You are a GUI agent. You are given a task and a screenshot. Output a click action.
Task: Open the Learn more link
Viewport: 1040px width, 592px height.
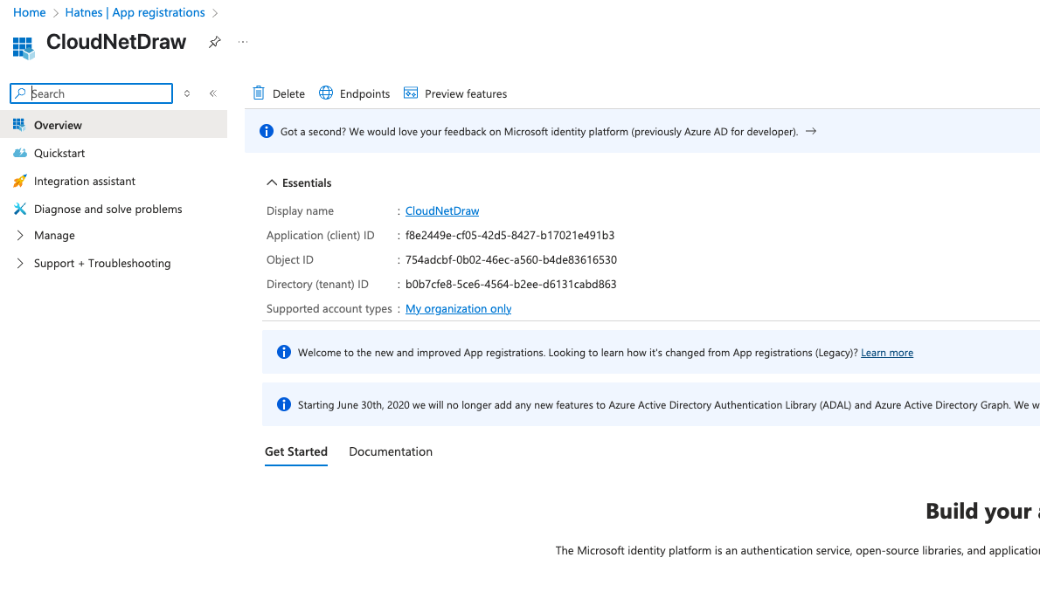tap(887, 353)
